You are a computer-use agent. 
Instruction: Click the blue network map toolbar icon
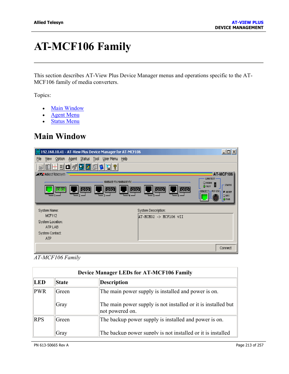pyautogui.click(x=81, y=167)
